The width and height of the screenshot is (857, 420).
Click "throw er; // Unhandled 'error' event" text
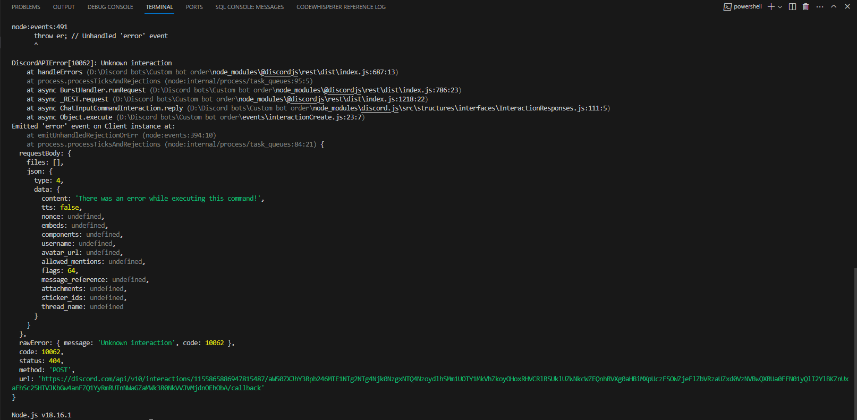pos(101,36)
